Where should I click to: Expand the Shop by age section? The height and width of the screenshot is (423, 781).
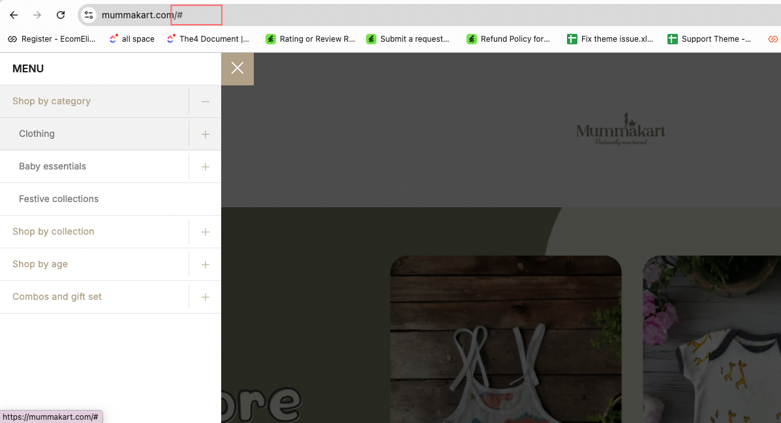pyautogui.click(x=205, y=265)
